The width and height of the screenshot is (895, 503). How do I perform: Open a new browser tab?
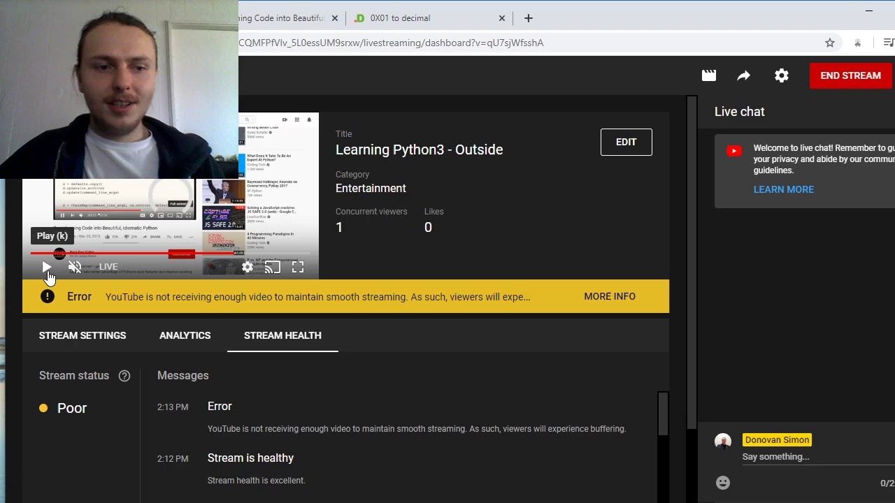(529, 18)
